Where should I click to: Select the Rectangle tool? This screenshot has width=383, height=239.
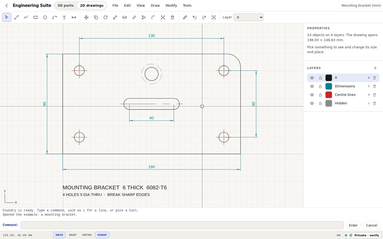[x=35, y=17]
